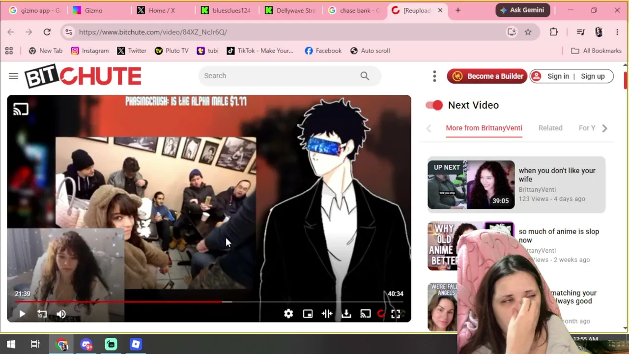
Task: Cast video using bottom control bar icon
Action: [x=365, y=314]
